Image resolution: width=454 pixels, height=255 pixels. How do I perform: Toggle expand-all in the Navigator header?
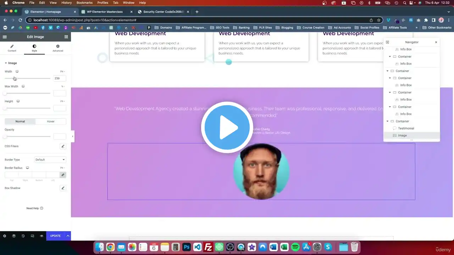point(387,42)
